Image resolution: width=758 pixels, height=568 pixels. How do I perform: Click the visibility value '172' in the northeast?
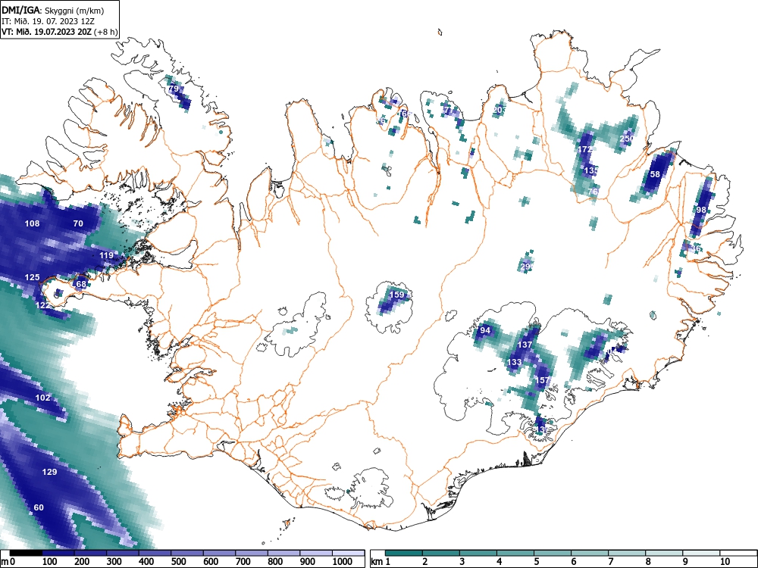585,150
